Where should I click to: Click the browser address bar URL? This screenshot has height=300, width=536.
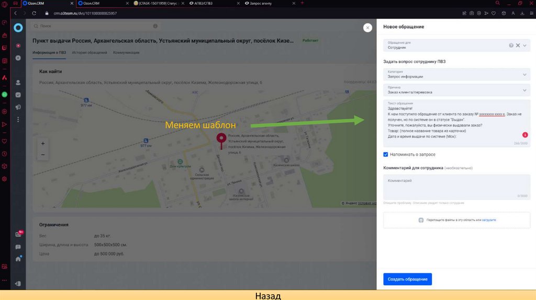coord(85,13)
